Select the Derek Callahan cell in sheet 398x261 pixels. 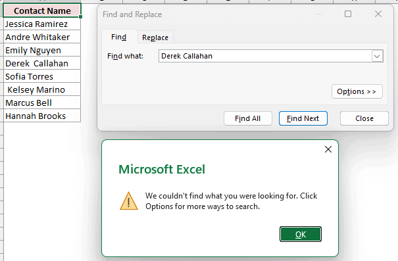point(42,63)
